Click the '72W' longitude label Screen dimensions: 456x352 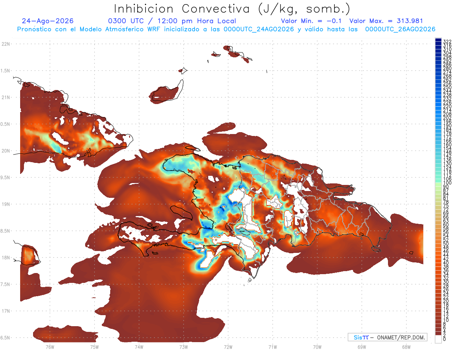pos(228,347)
